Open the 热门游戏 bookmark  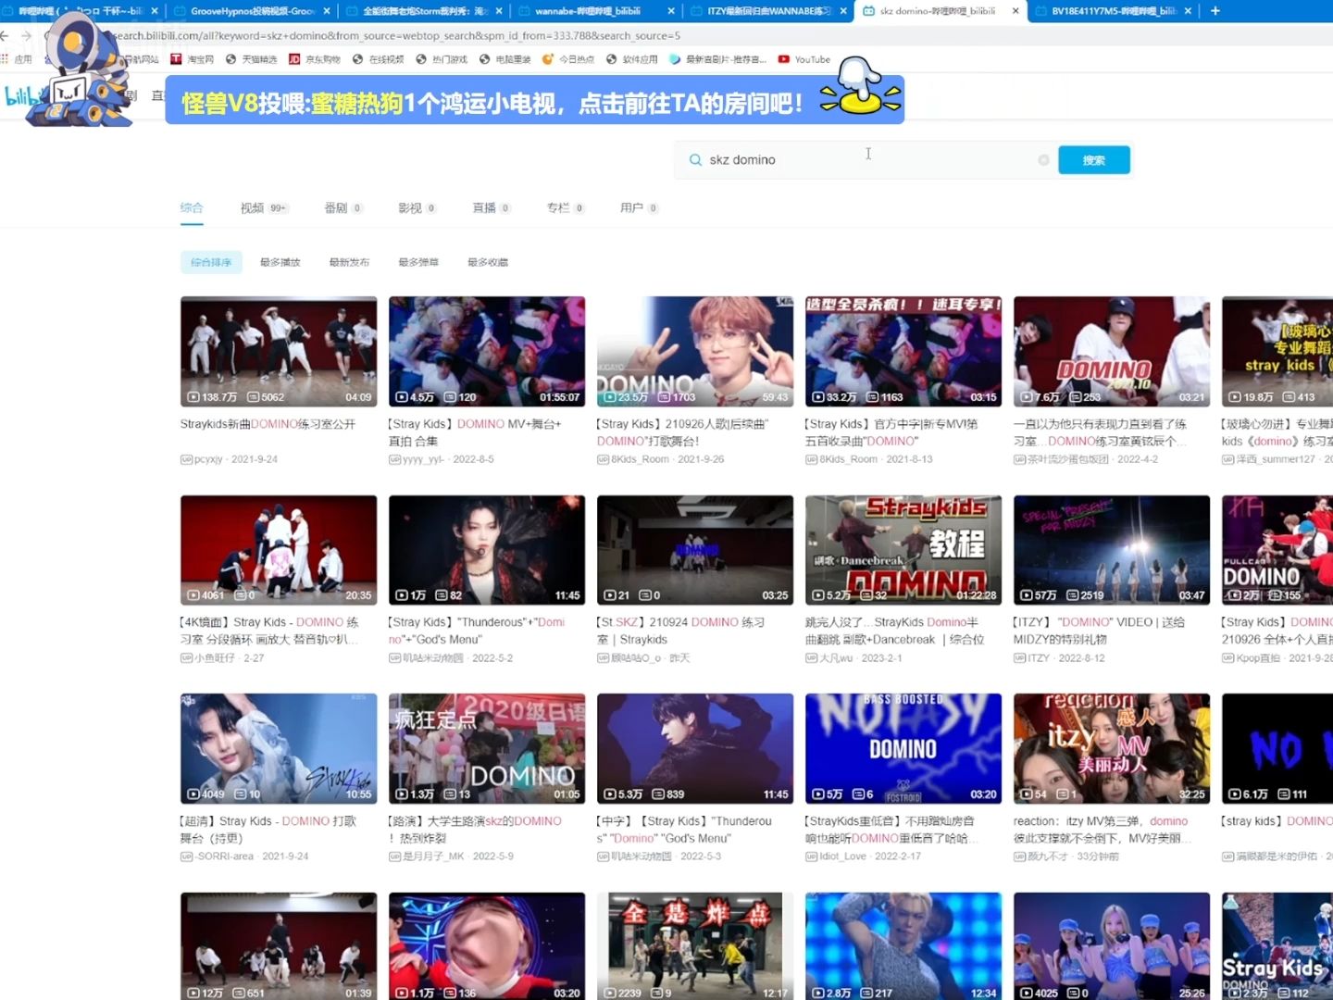pos(441,59)
